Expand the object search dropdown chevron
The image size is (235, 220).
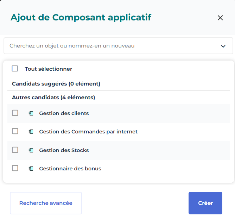click(223, 46)
